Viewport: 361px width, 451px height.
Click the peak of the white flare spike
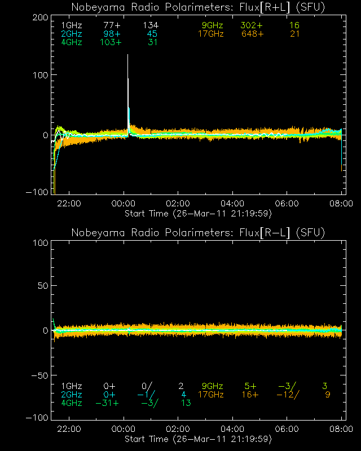point(127,55)
